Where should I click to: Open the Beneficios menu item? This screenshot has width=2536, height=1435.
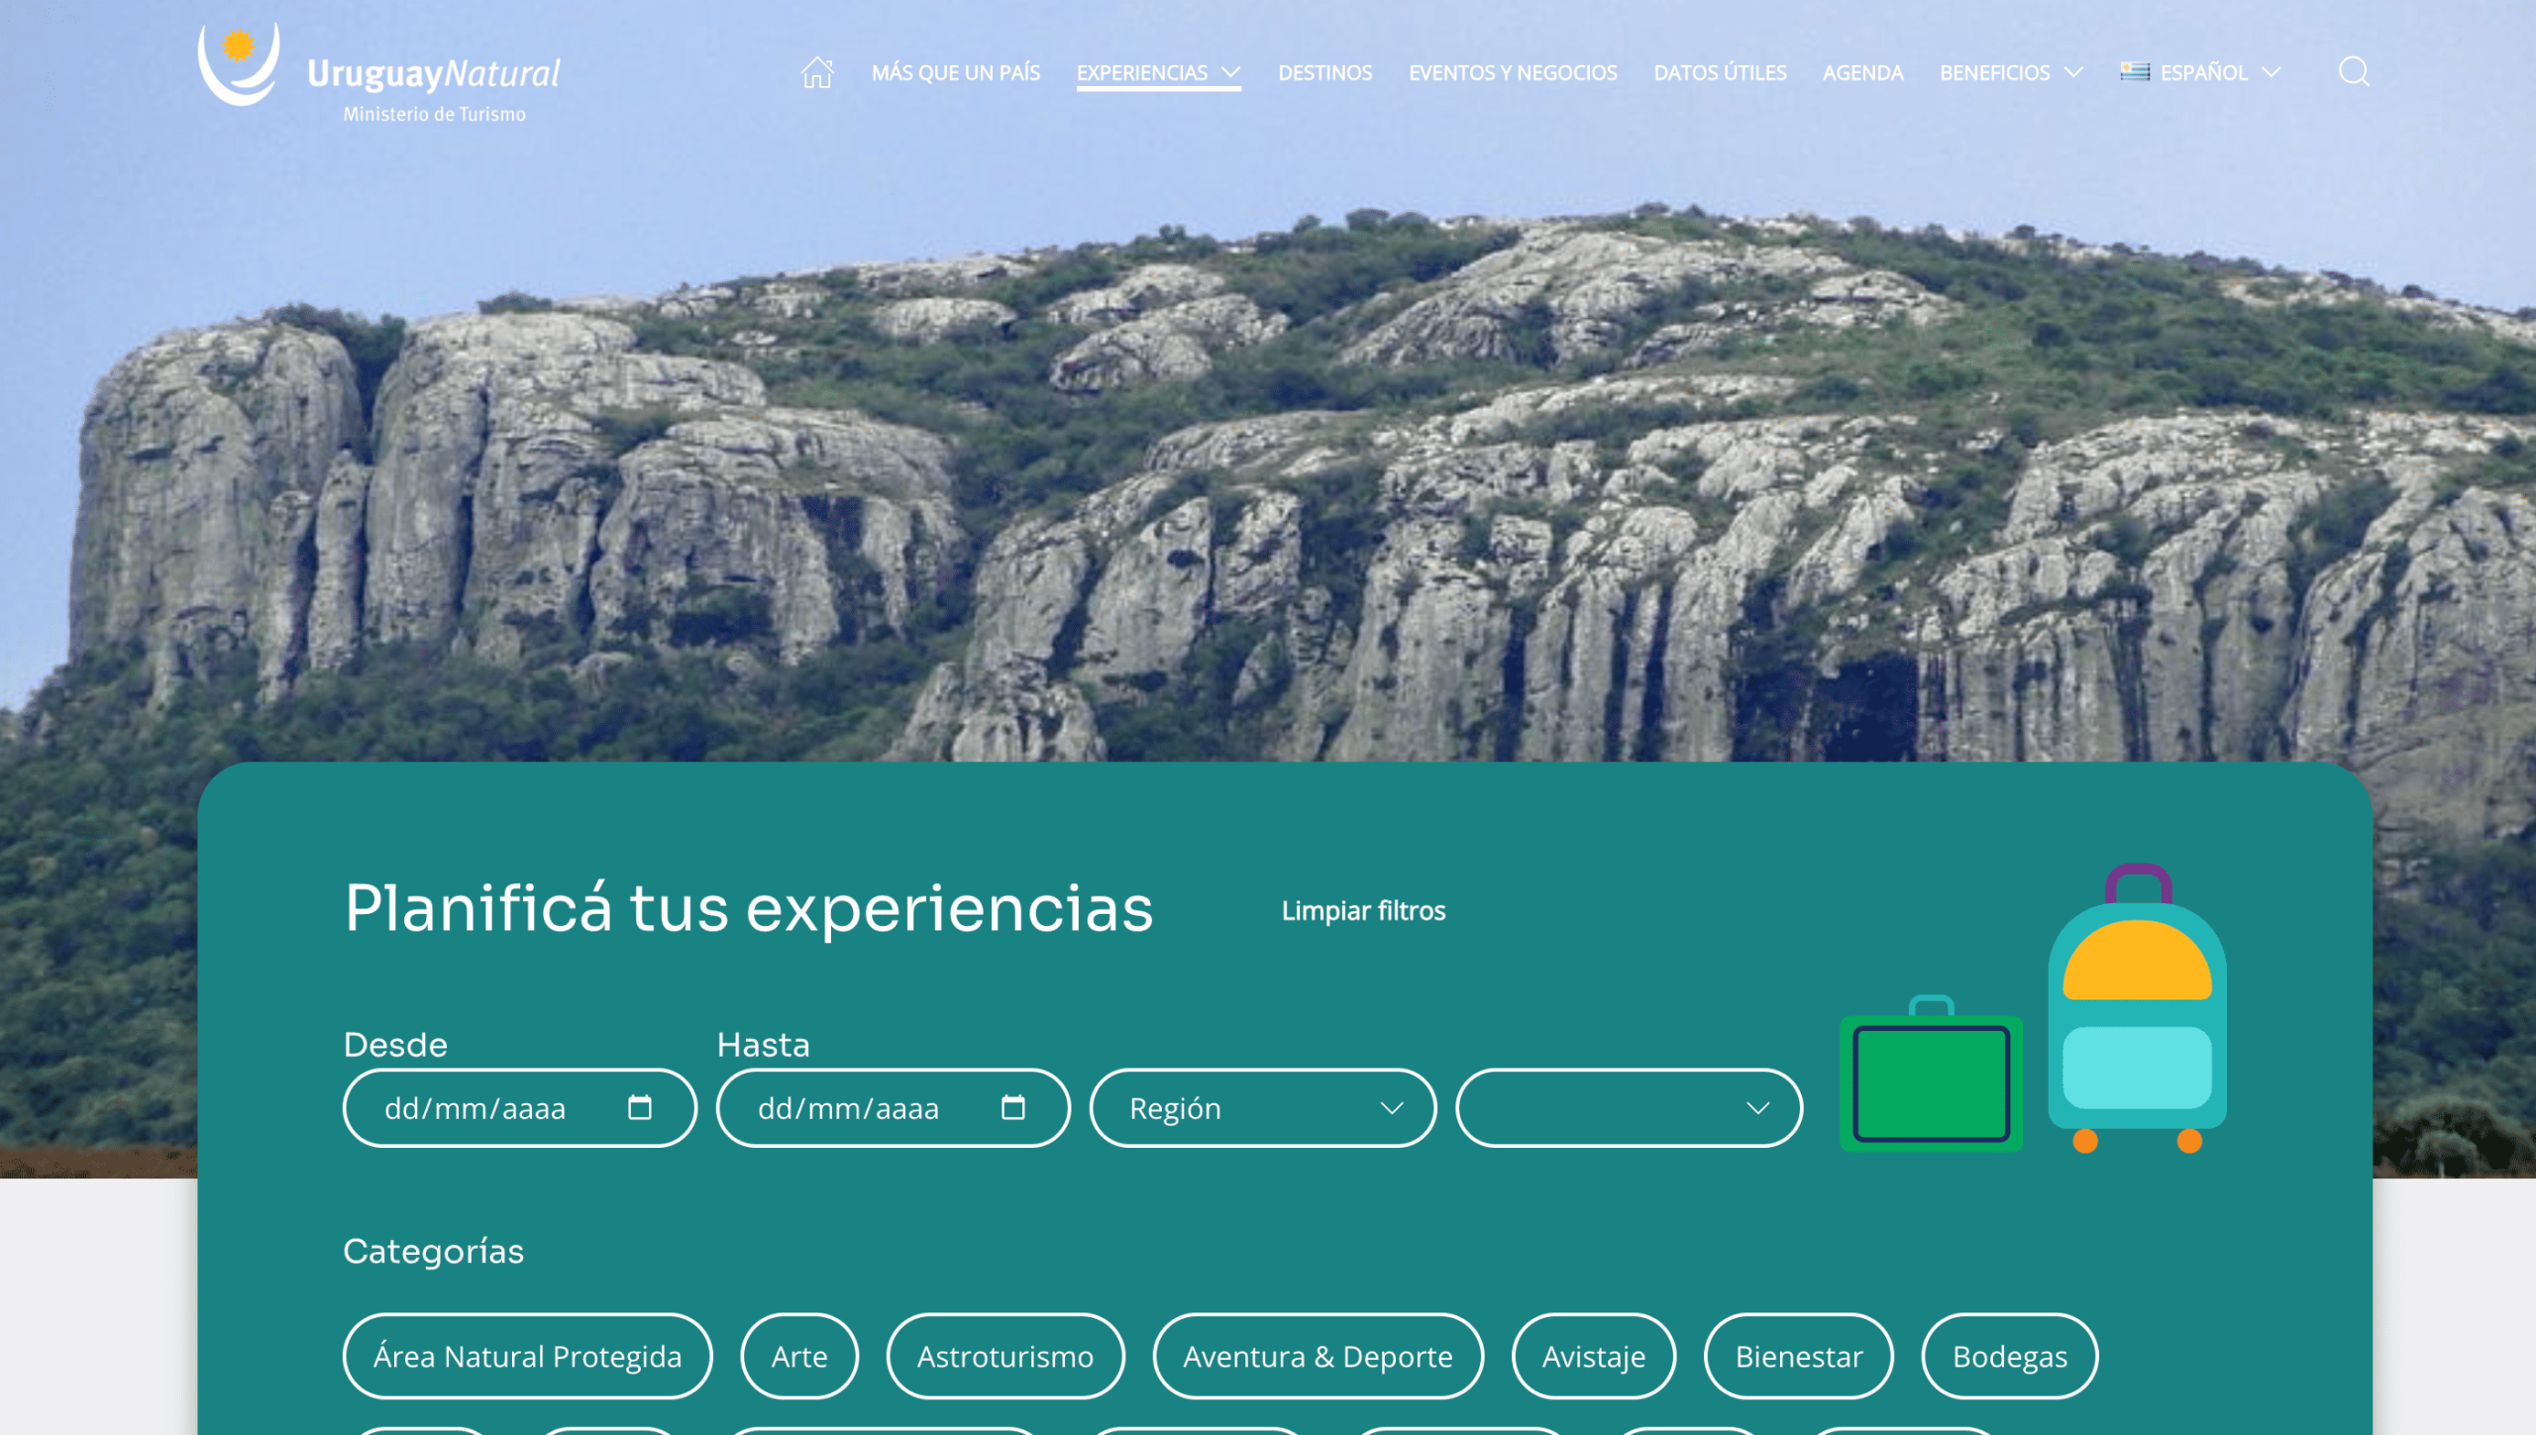(x=1994, y=72)
